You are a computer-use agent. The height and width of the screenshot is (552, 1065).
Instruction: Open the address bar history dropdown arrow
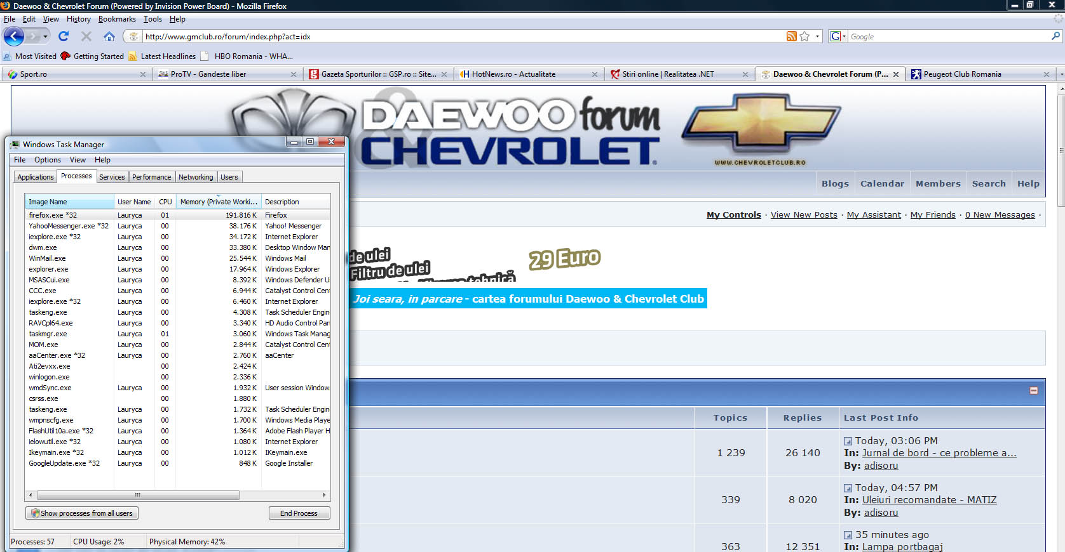point(817,36)
